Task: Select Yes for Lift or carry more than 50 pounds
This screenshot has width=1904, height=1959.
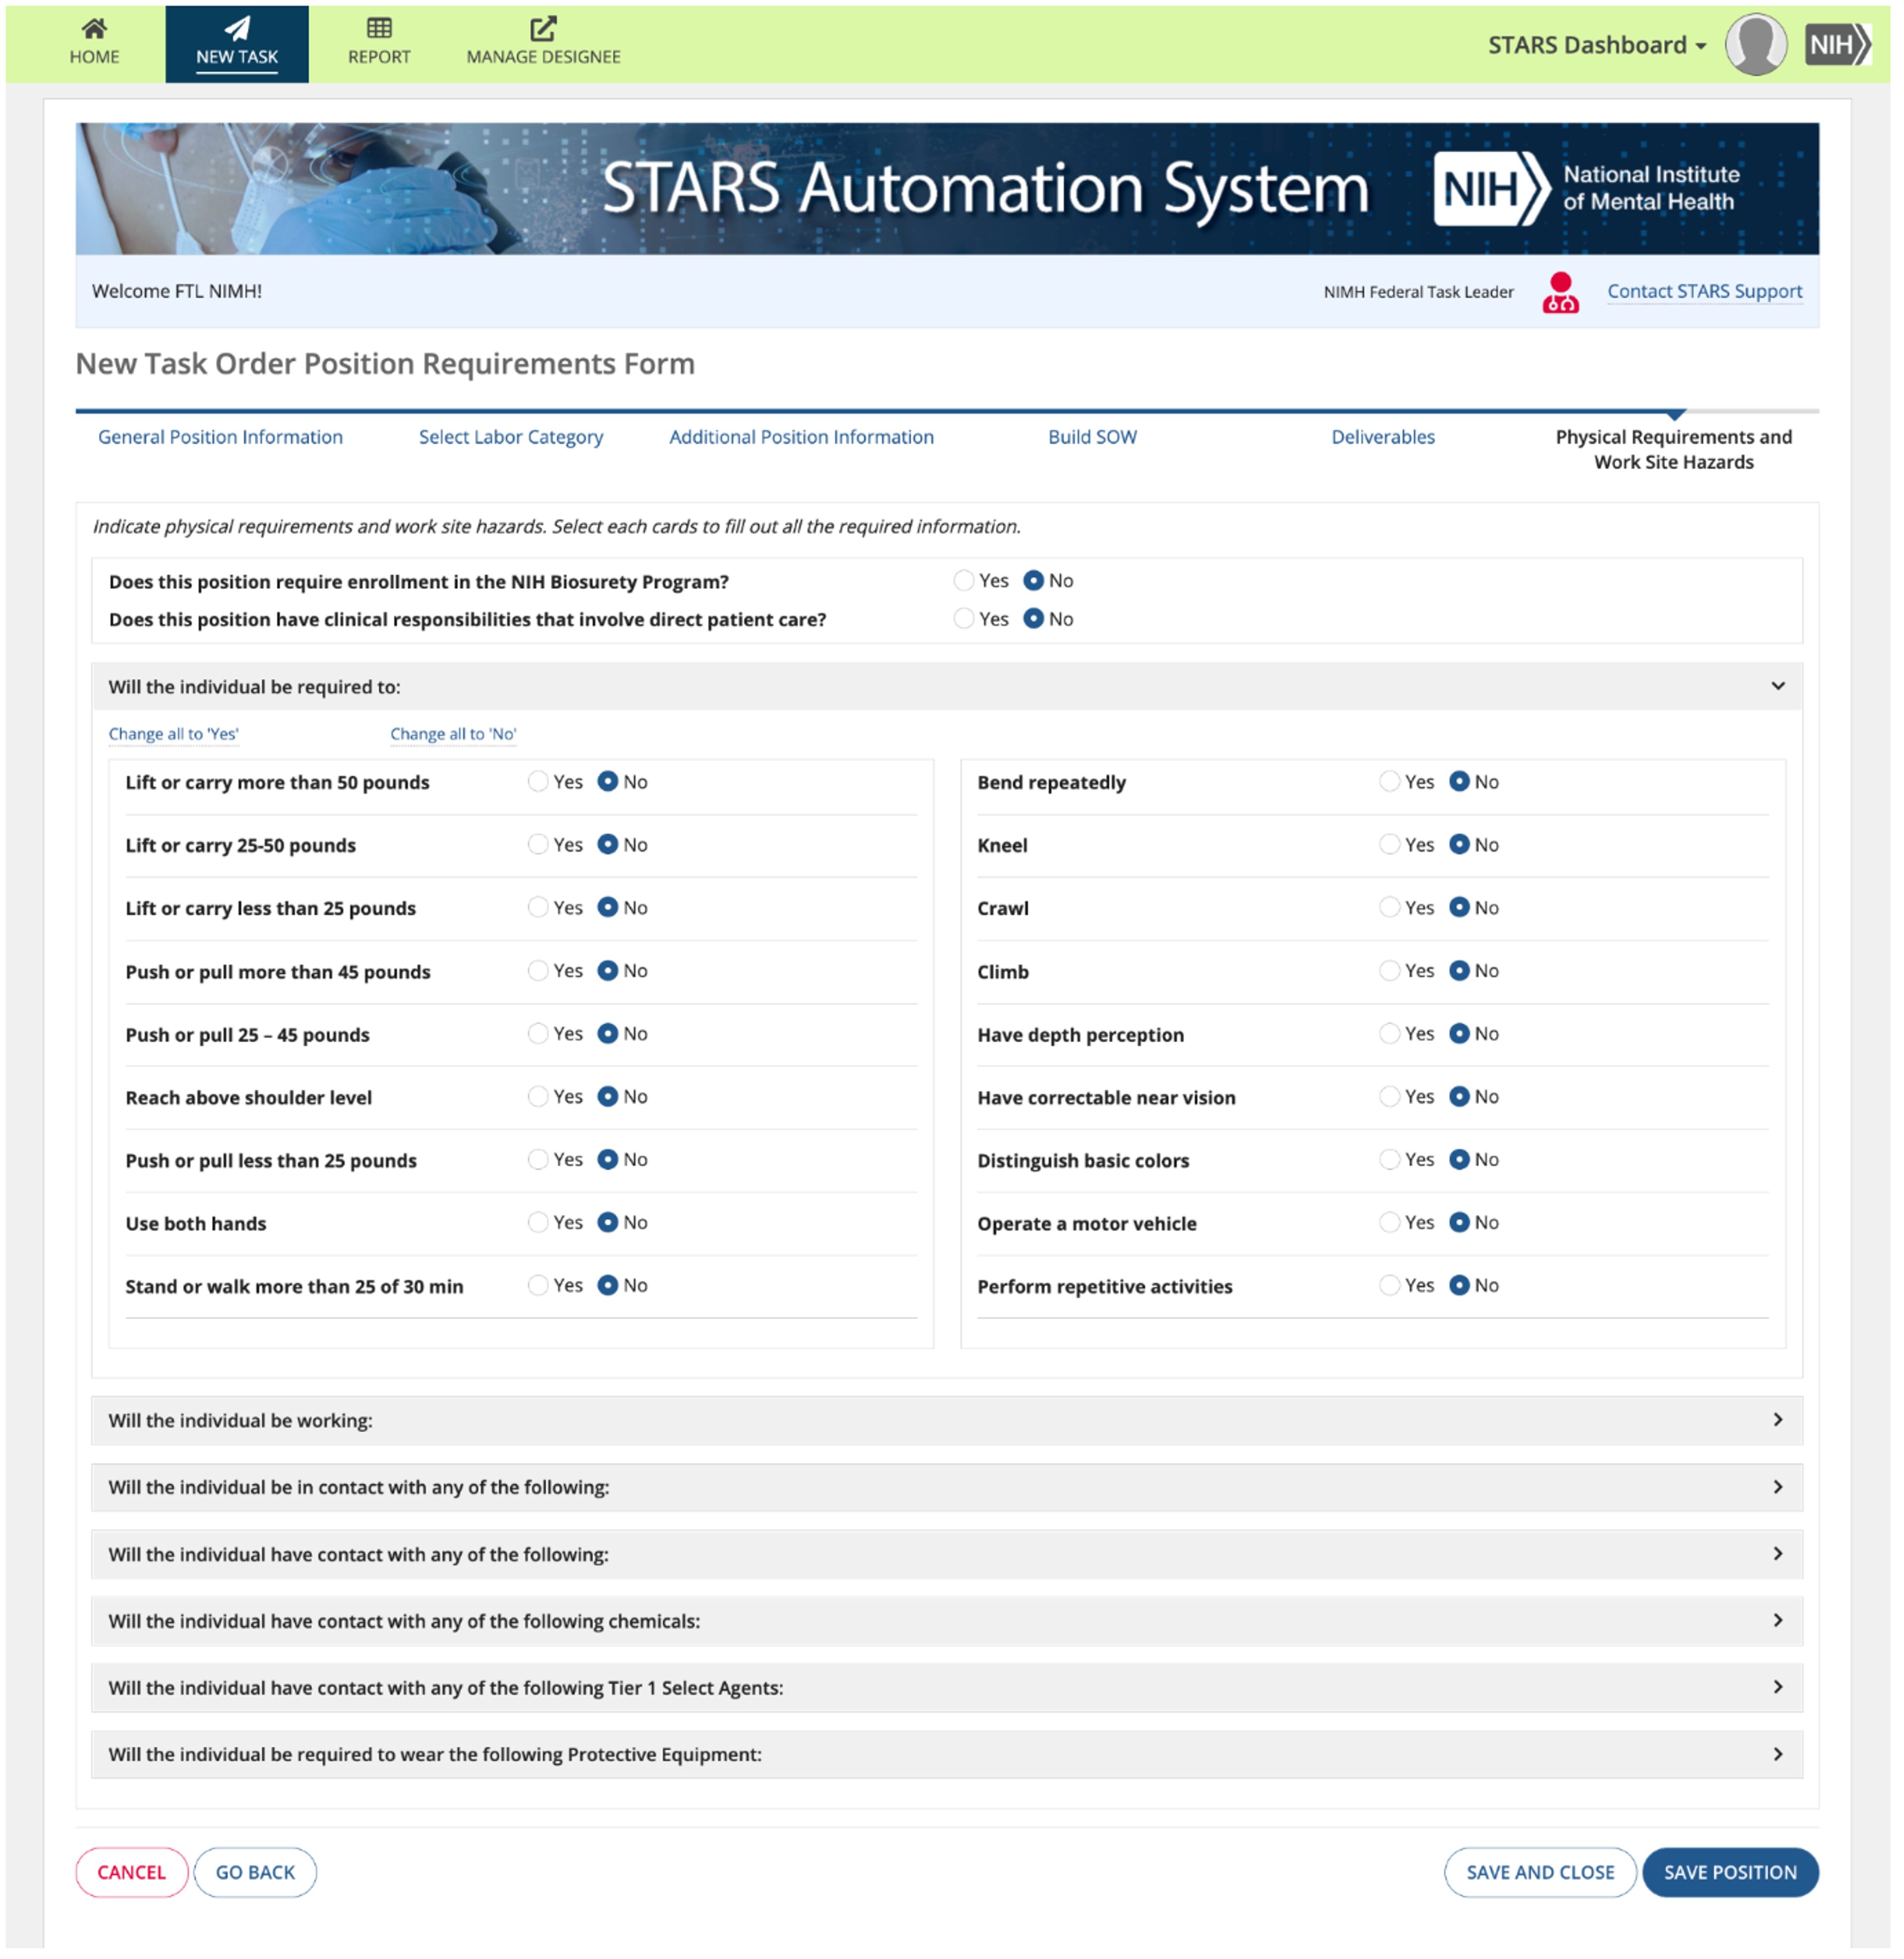Action: [538, 782]
